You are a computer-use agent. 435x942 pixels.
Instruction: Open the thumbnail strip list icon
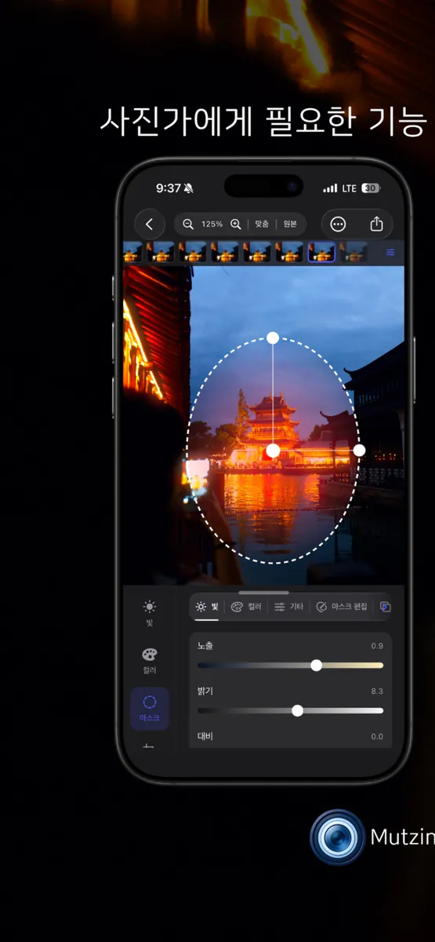390,252
